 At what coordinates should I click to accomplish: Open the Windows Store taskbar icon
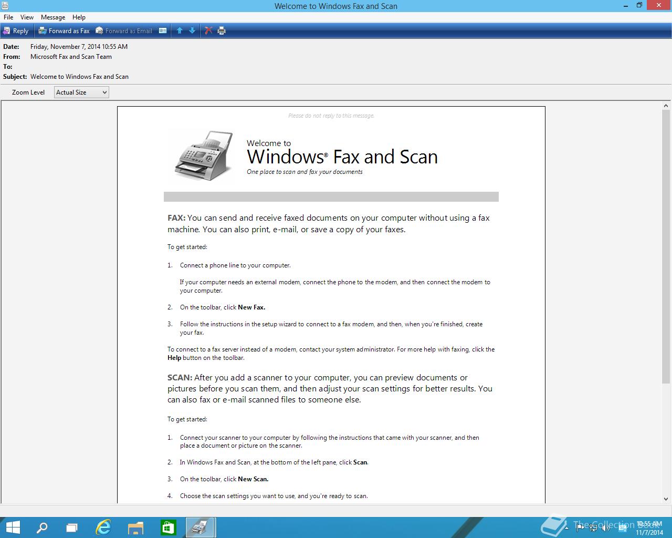tap(168, 527)
